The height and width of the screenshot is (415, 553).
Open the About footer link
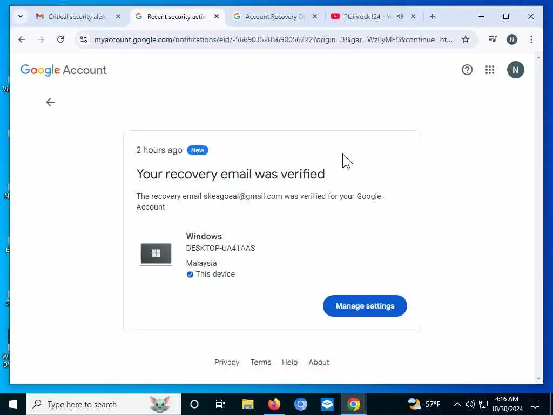(319, 362)
